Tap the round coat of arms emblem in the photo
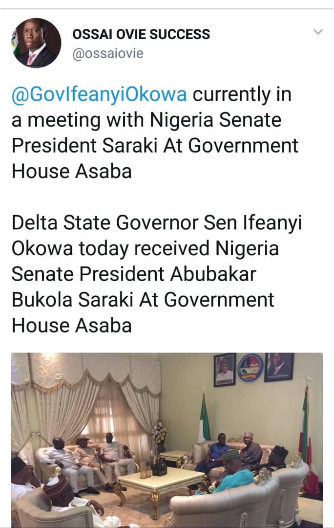The width and height of the screenshot is (334, 528). [250, 367]
